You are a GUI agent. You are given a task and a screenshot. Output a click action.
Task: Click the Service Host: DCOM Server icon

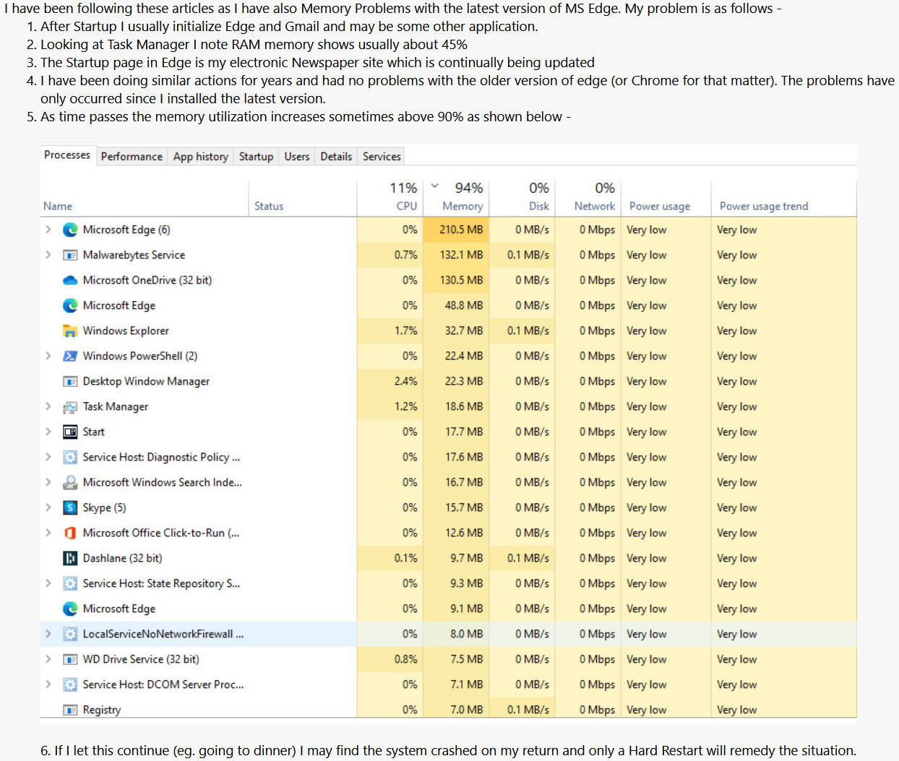click(x=70, y=684)
